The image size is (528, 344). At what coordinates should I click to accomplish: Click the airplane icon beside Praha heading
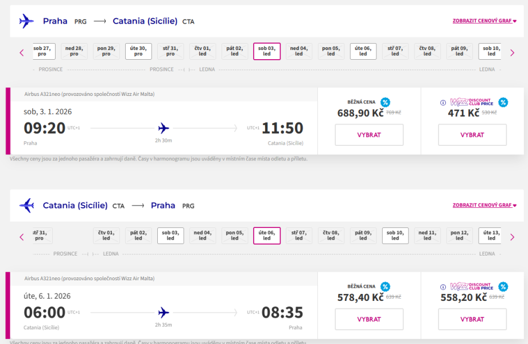point(26,21)
